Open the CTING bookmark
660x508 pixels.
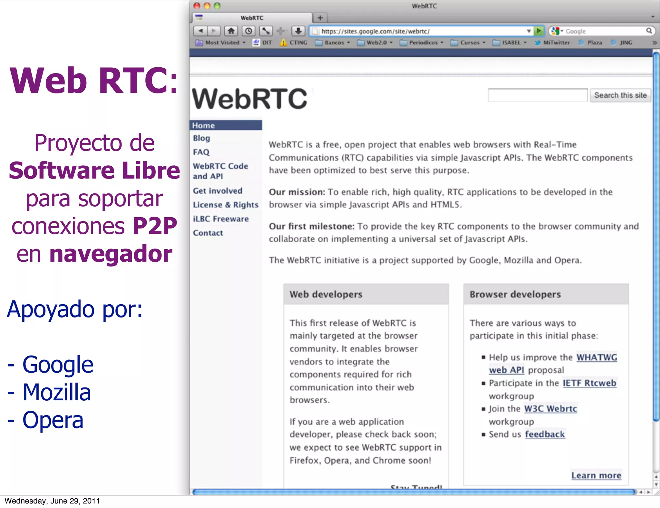tap(293, 43)
